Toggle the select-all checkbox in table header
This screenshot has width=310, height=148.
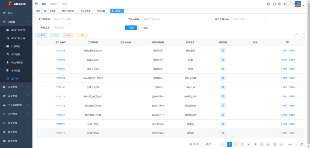pyautogui.click(x=40, y=42)
